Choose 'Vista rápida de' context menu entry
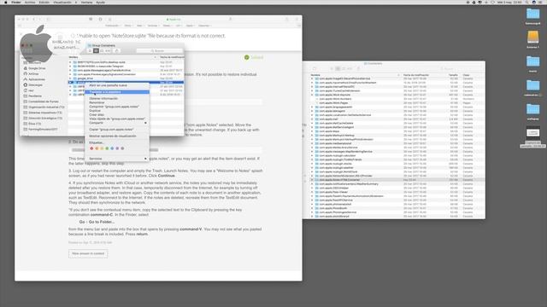 [x=117, y=119]
